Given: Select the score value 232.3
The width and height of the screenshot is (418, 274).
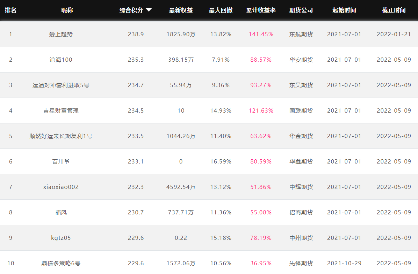Looking at the screenshot, I should tap(136, 187).
